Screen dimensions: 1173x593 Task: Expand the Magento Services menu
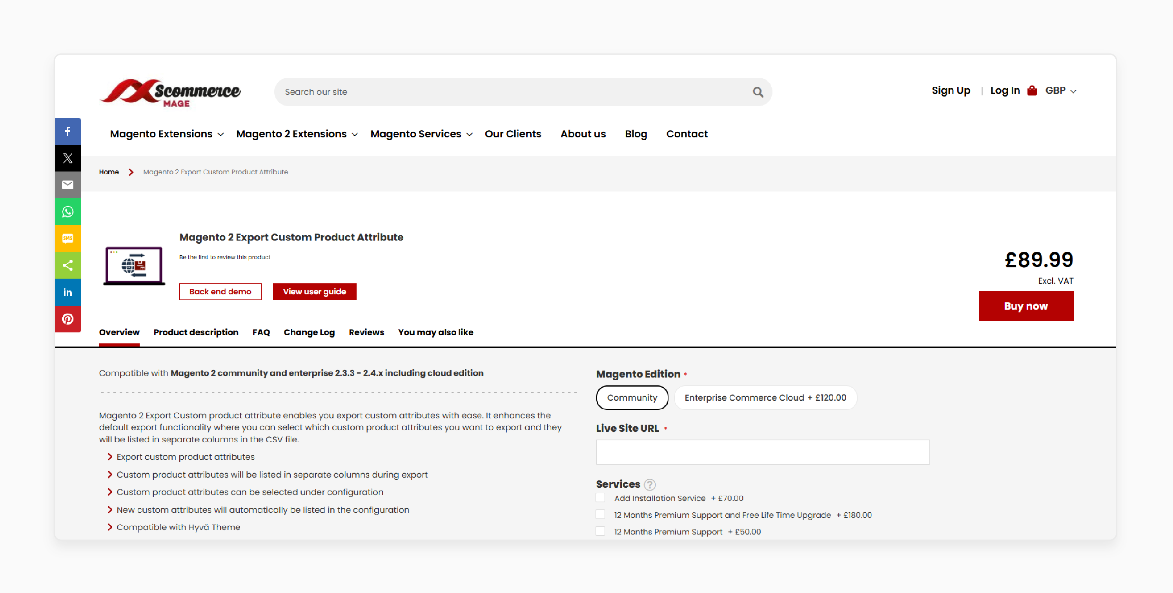(422, 134)
